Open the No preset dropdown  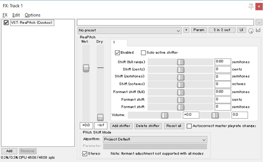[129, 30]
